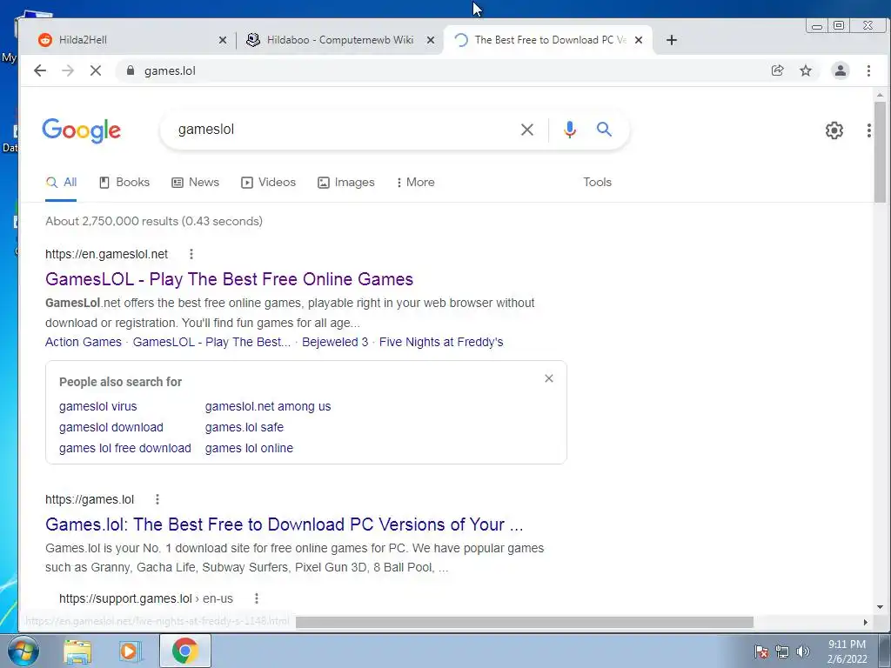This screenshot has width=891, height=668.
Task: Expand the More search categories menu
Action: [x=416, y=183]
